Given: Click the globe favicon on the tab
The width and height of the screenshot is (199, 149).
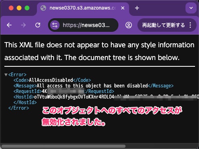Looking at the screenshot, I should pyautogui.click(x=43, y=8).
